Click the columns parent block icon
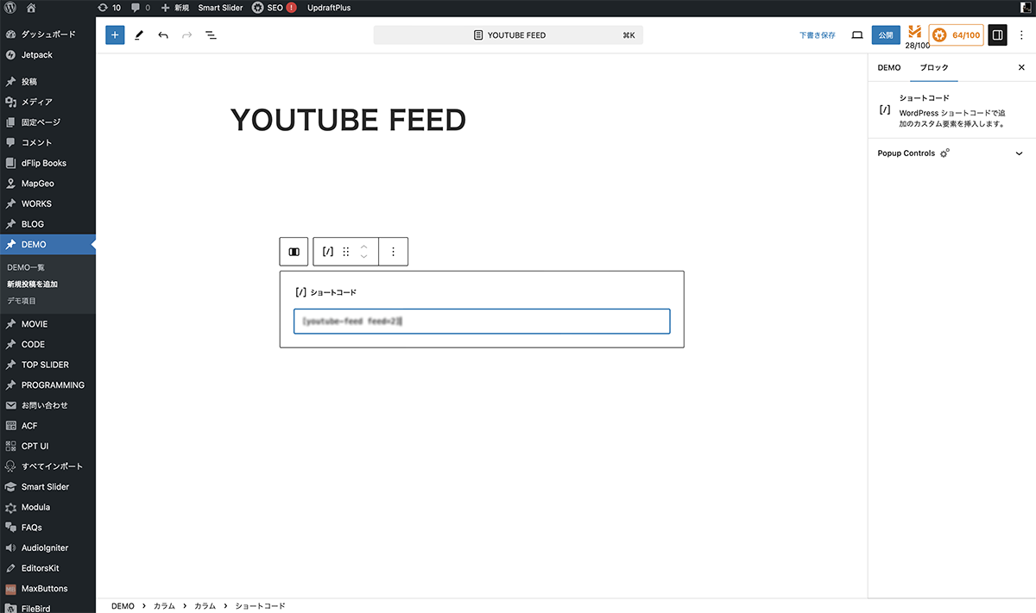Viewport: 1036px width, 613px height. coord(294,252)
